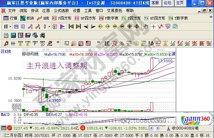Open the T四方形 tool
The image size is (214, 138).
pos(131,18)
